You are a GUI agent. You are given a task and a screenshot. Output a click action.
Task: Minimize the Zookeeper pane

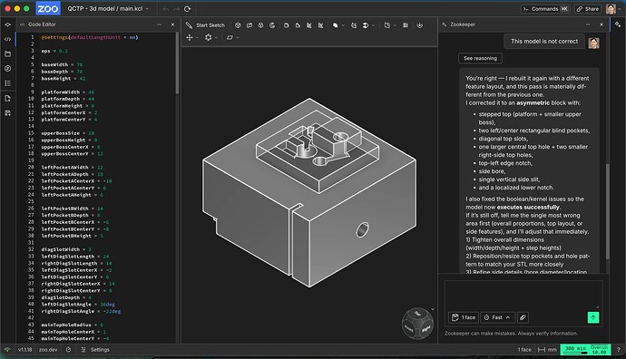pyautogui.click(x=588, y=24)
